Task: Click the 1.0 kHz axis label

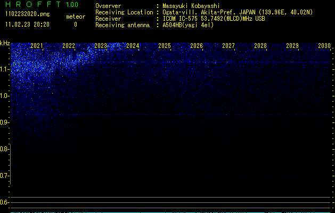Action: 4,96
